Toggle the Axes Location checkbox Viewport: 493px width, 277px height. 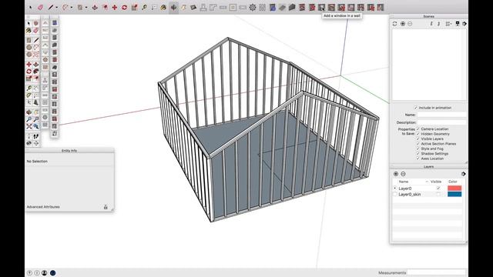click(418, 159)
